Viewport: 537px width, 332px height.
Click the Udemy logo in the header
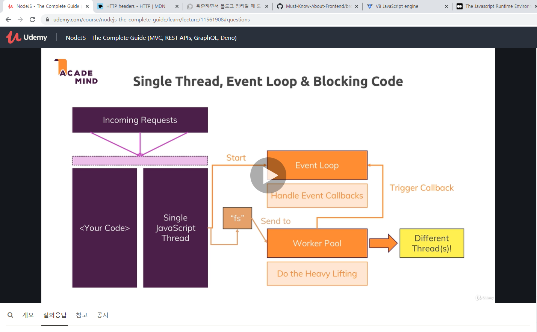(26, 37)
